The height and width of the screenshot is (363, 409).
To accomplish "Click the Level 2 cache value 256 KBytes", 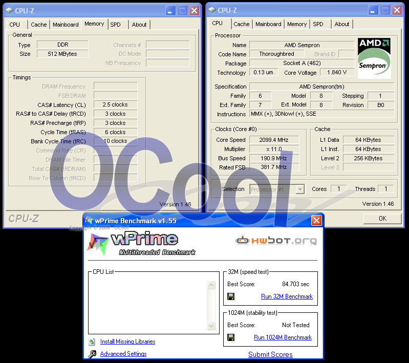I will click(368, 158).
